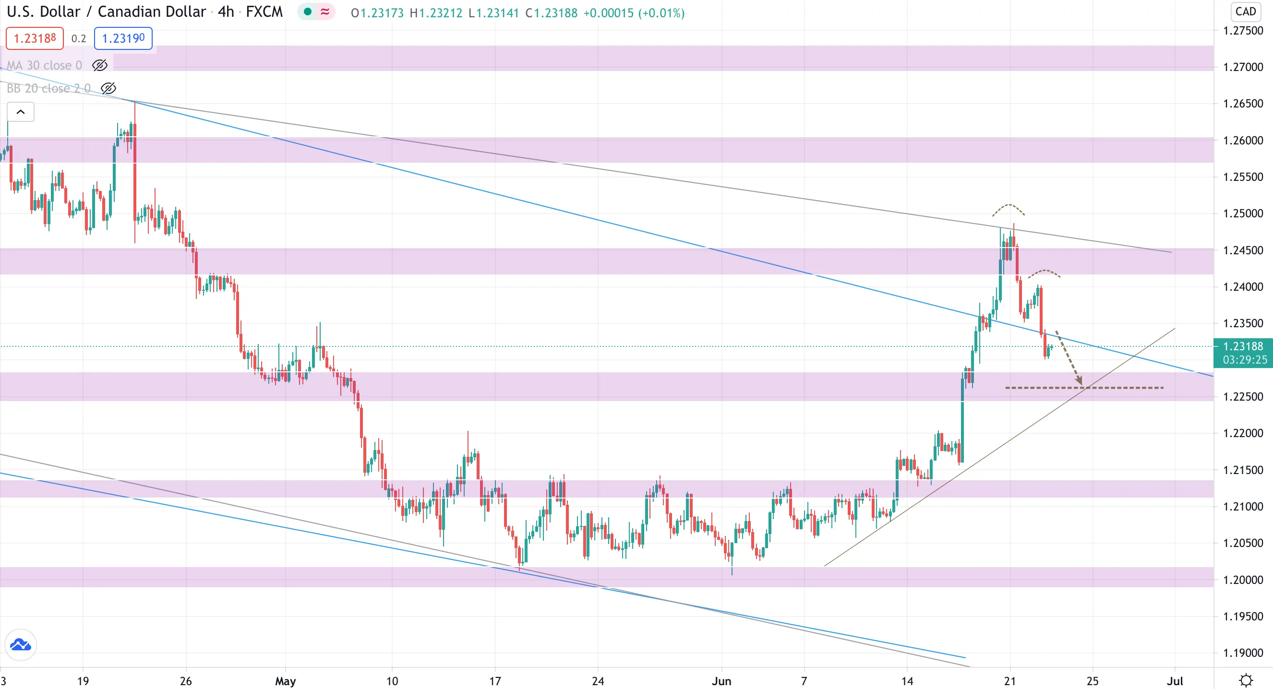The width and height of the screenshot is (1273, 689).
Task: Click the TradingView logo icon
Action: pos(21,644)
